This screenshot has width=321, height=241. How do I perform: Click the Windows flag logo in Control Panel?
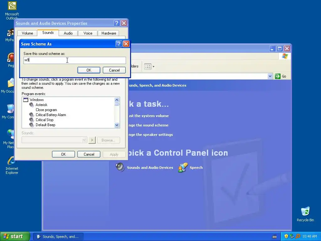click(285, 56)
